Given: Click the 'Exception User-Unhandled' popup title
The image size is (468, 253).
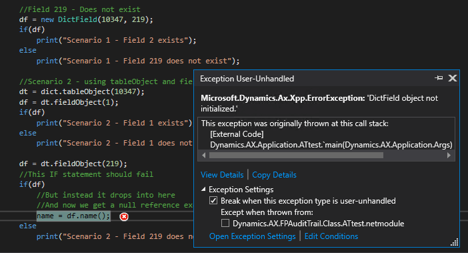Looking at the screenshot, I should coord(247,79).
